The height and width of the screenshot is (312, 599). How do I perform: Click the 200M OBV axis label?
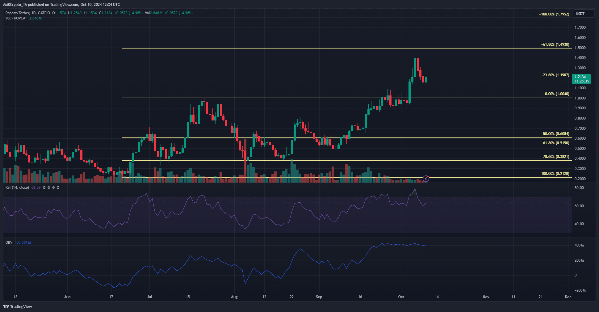(579, 260)
